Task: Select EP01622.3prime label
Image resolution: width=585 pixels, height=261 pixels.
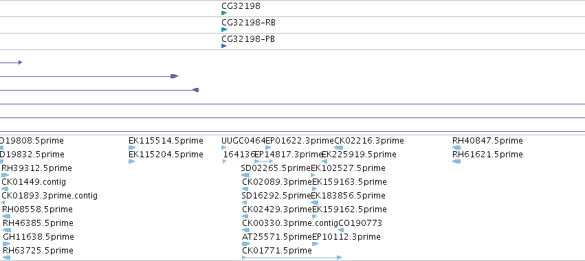Action: pos(300,141)
